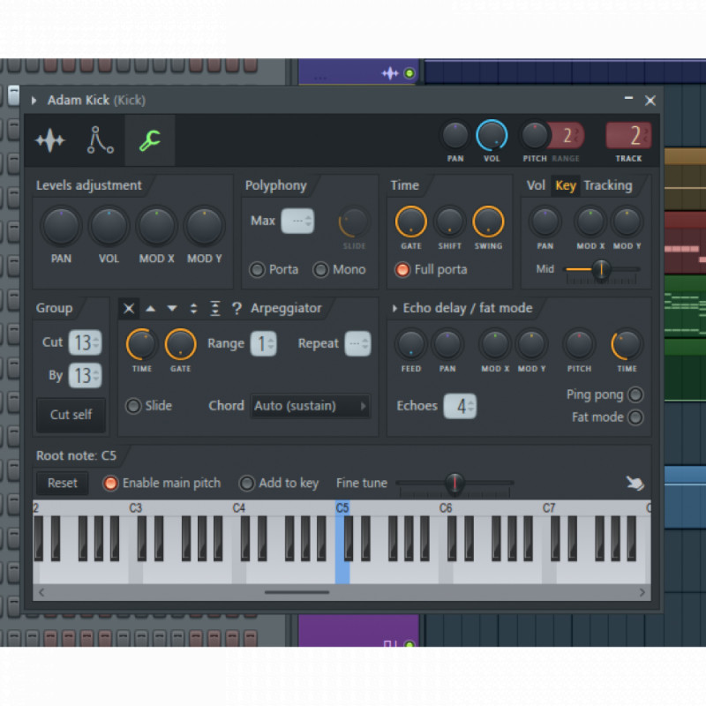Open the sample waveform settings tab
This screenshot has width=706, height=706.
click(x=50, y=140)
